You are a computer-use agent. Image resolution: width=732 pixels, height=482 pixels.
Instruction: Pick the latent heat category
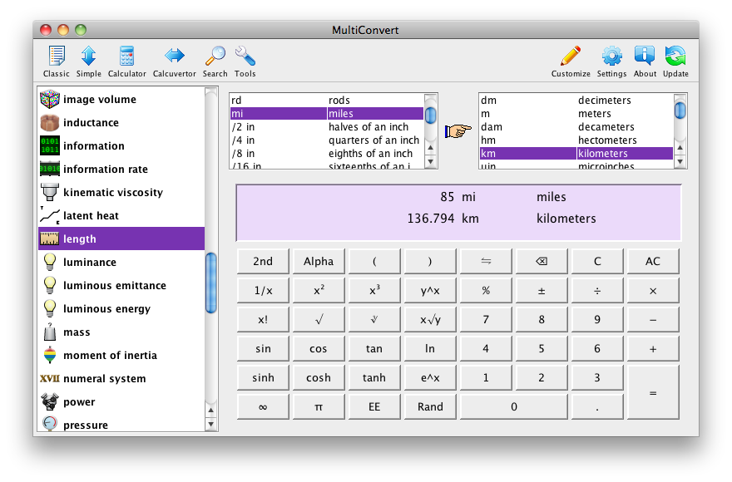pos(121,216)
